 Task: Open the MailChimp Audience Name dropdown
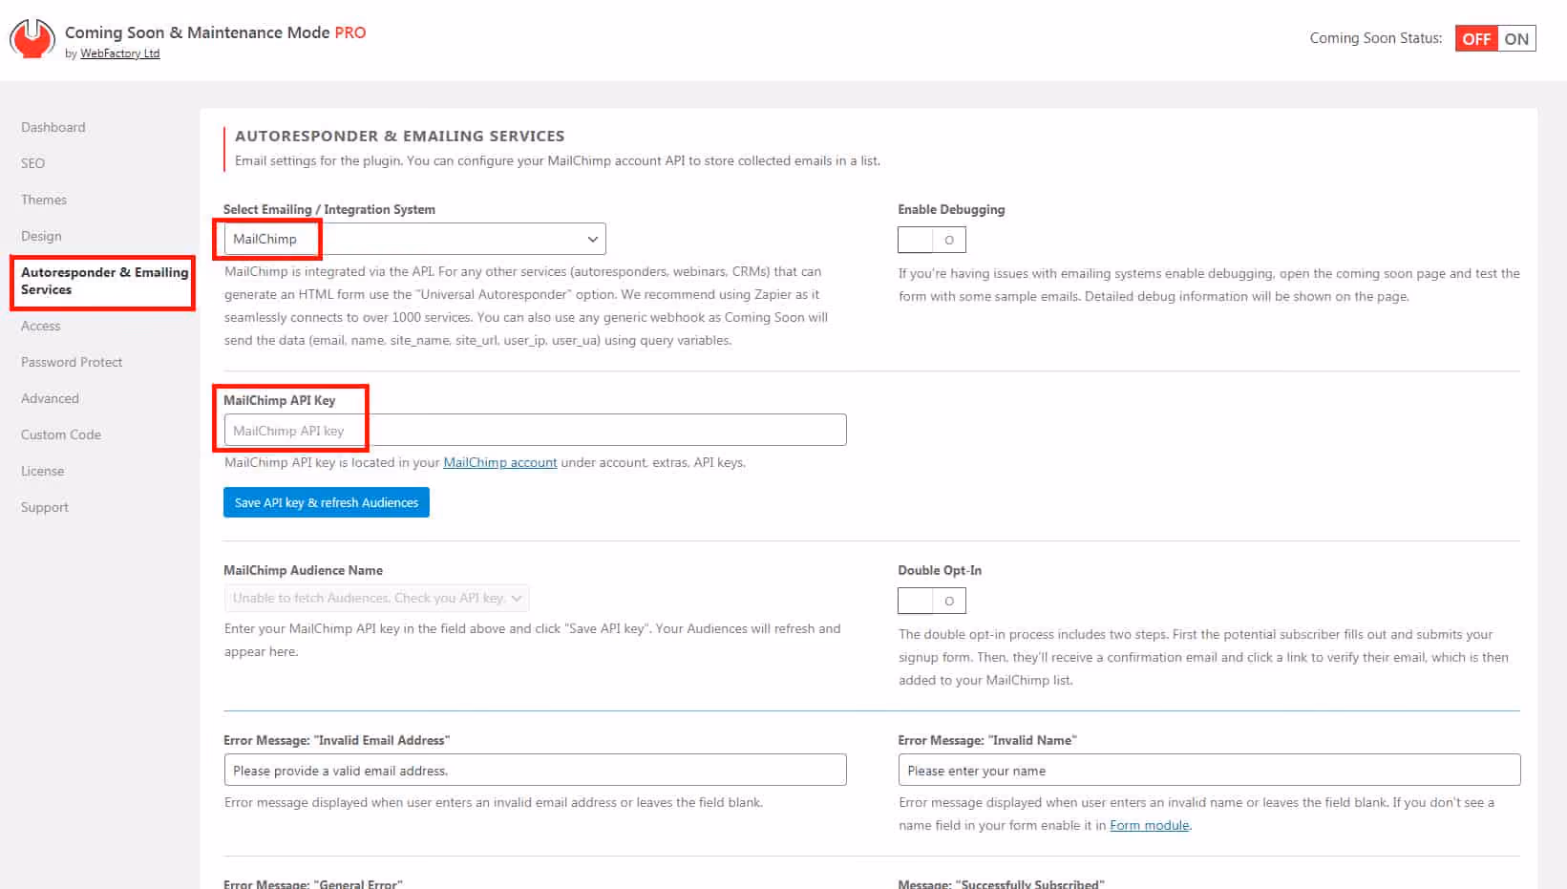pyautogui.click(x=376, y=598)
